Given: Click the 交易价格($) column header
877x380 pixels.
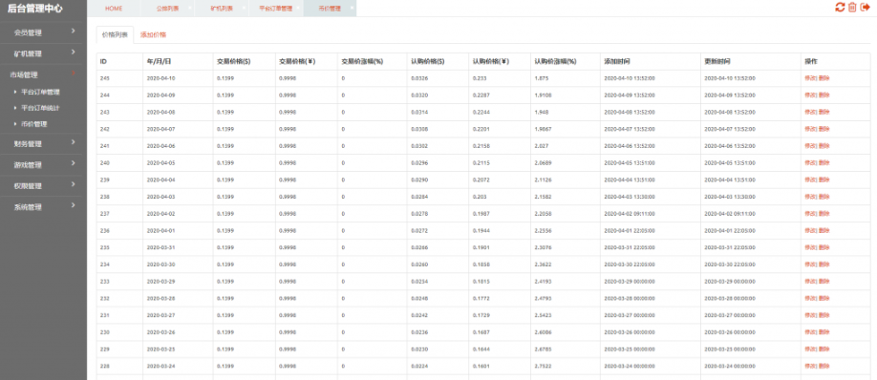Looking at the screenshot, I should [x=234, y=61].
